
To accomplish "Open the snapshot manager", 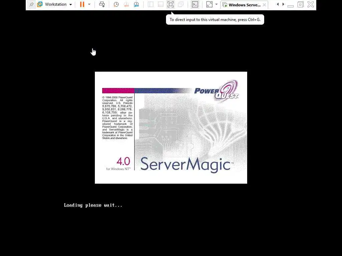I will coord(136,4).
